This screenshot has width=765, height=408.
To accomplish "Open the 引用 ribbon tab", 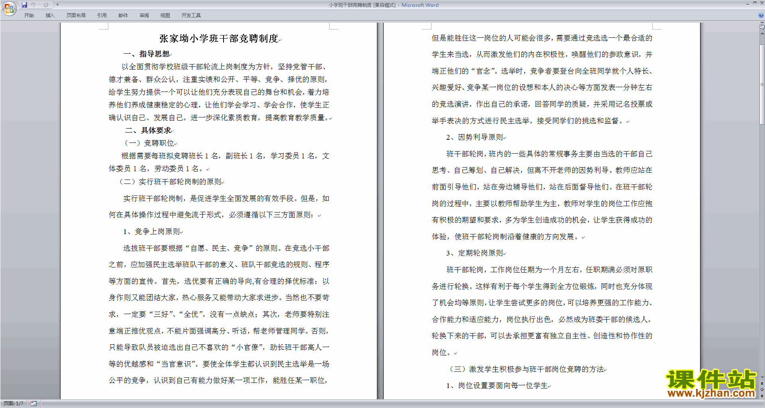I will tap(102, 16).
